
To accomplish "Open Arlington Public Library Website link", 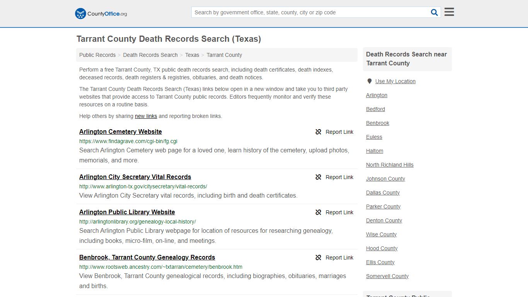I will coord(127,212).
